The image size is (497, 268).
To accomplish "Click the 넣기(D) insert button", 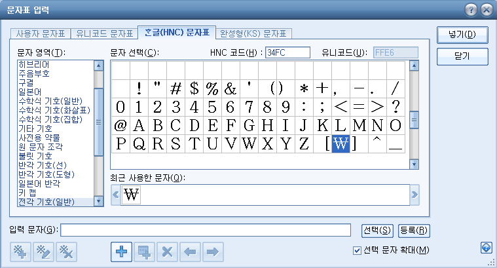I will pyautogui.click(x=462, y=35).
